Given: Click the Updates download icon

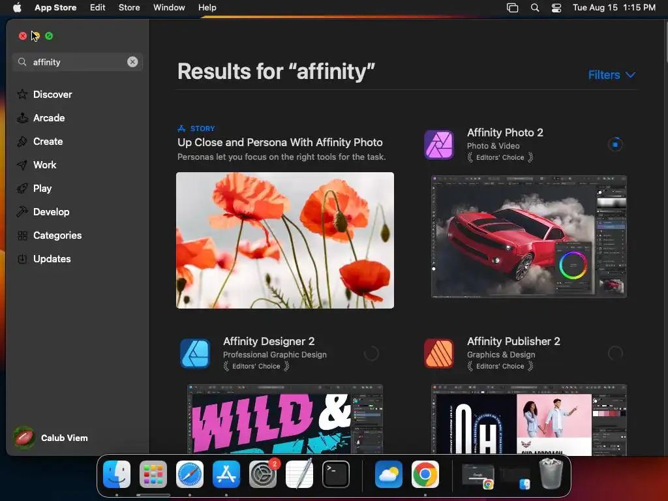Looking at the screenshot, I should pyautogui.click(x=22, y=259).
